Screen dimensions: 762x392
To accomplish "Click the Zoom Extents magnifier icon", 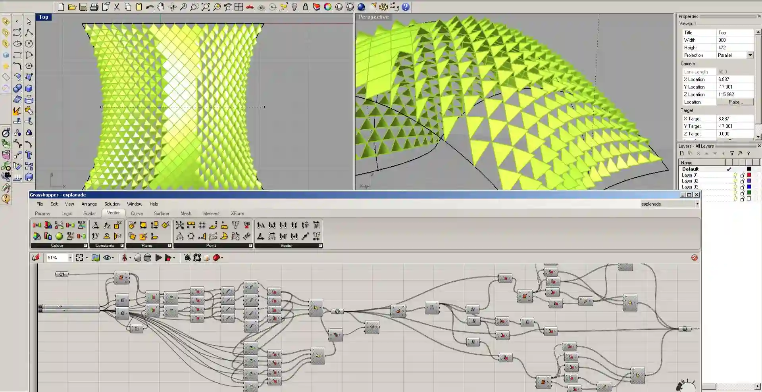I will [x=206, y=7].
